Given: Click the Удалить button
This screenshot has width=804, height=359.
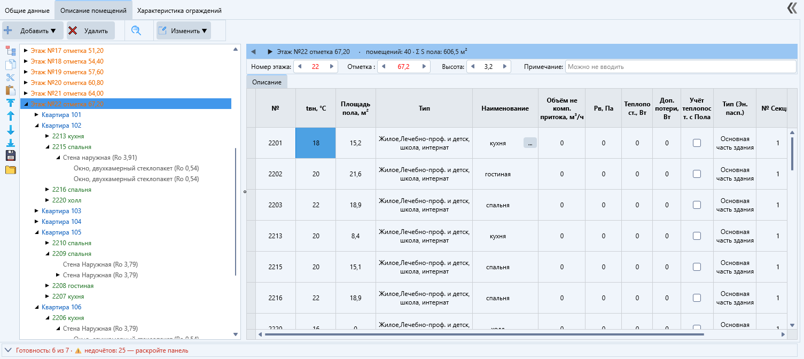Looking at the screenshot, I should coord(91,30).
